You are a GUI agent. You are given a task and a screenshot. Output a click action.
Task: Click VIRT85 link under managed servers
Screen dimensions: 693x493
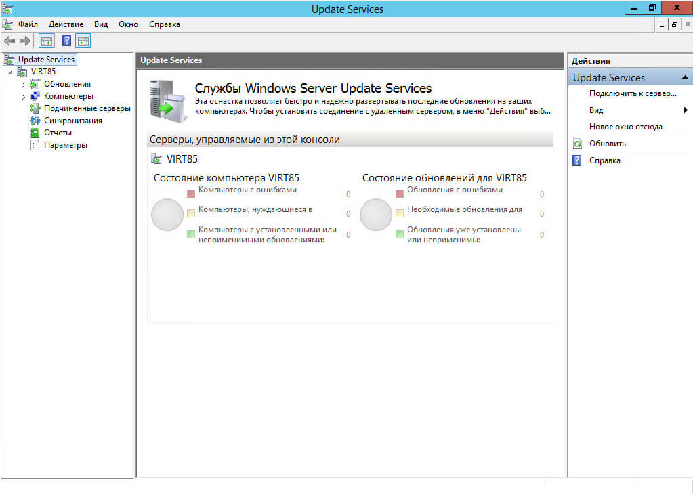182,159
